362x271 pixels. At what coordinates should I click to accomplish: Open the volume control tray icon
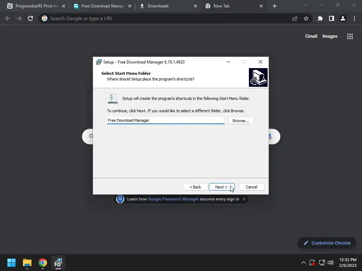(331, 263)
